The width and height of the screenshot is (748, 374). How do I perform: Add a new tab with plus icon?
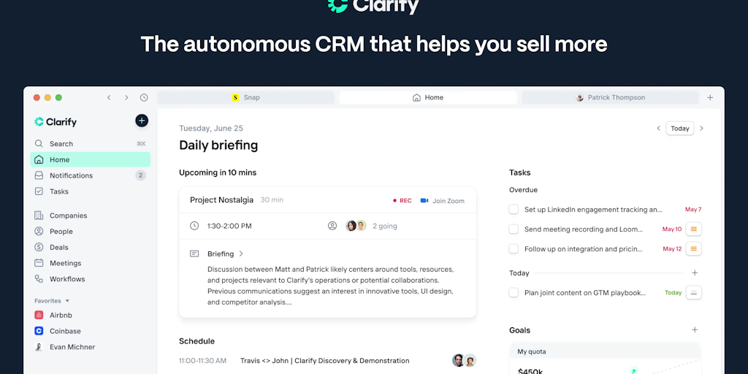pos(710,98)
